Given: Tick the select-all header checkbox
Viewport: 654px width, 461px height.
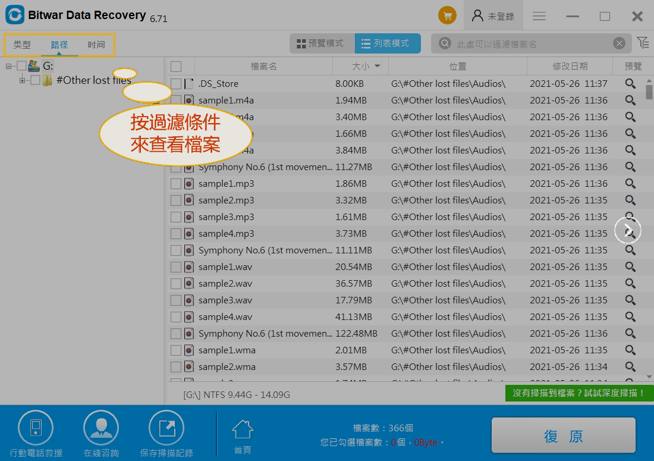Looking at the screenshot, I should point(176,67).
